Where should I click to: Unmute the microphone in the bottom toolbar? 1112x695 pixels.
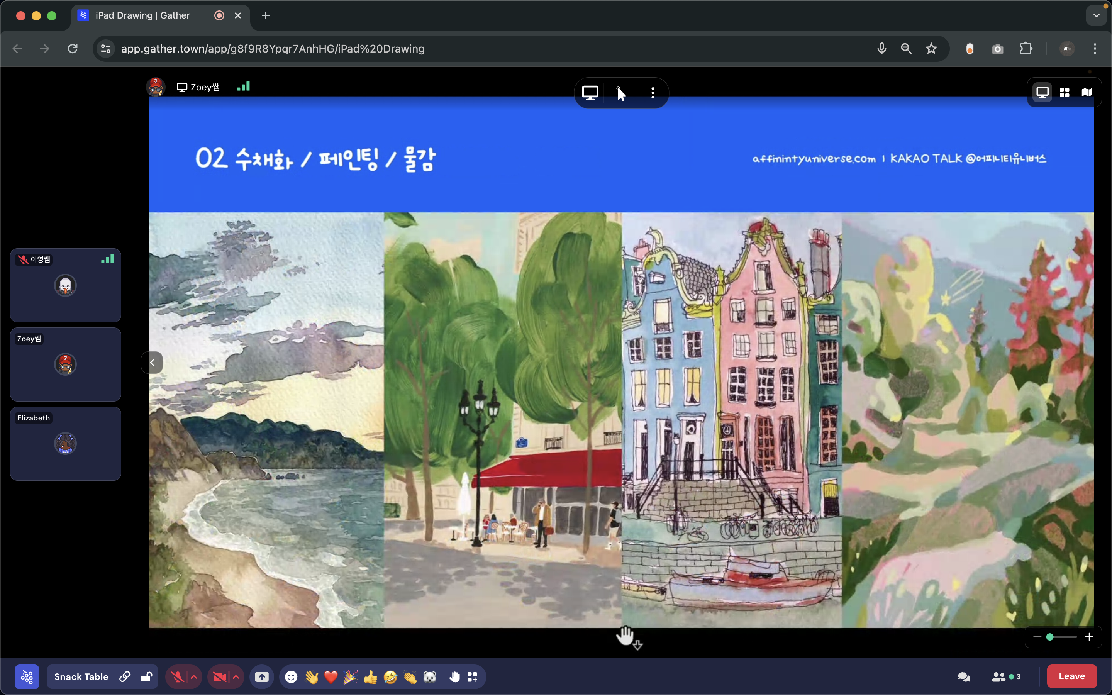177,676
